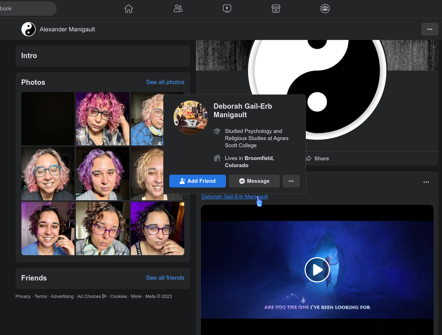Open the pink-haired photo in top middle
442x335 pixels.
(103, 119)
